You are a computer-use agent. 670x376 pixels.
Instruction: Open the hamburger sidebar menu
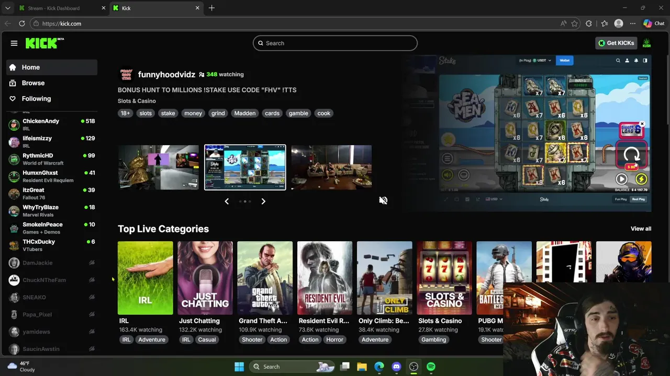tap(14, 43)
